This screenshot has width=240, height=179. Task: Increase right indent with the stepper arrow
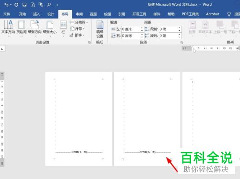point(142,34)
